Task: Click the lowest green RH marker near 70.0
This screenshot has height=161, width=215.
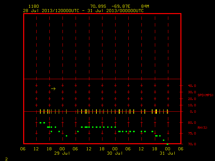Action: [167, 144]
